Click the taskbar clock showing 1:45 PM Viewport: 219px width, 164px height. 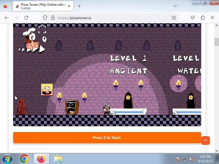tap(205, 159)
